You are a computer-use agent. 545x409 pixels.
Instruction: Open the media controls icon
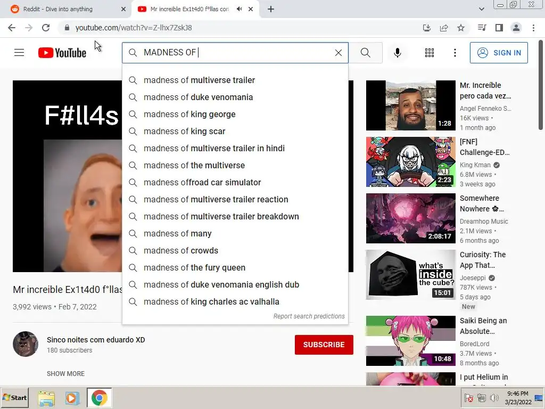(482, 28)
